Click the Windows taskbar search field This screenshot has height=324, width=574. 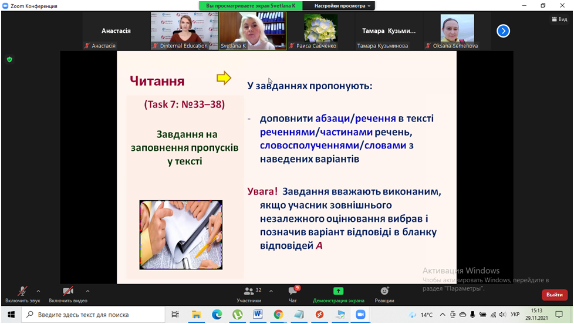click(93, 315)
